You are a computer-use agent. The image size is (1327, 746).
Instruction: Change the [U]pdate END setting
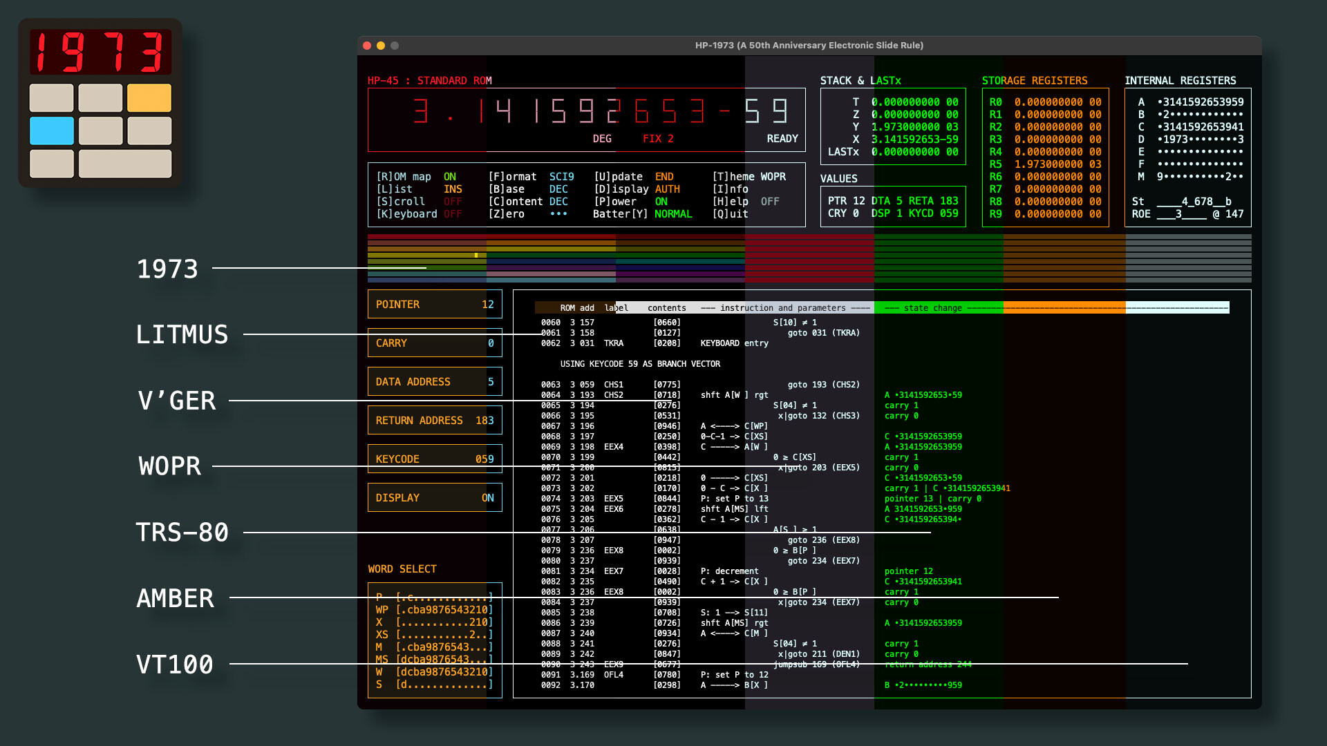633,177
